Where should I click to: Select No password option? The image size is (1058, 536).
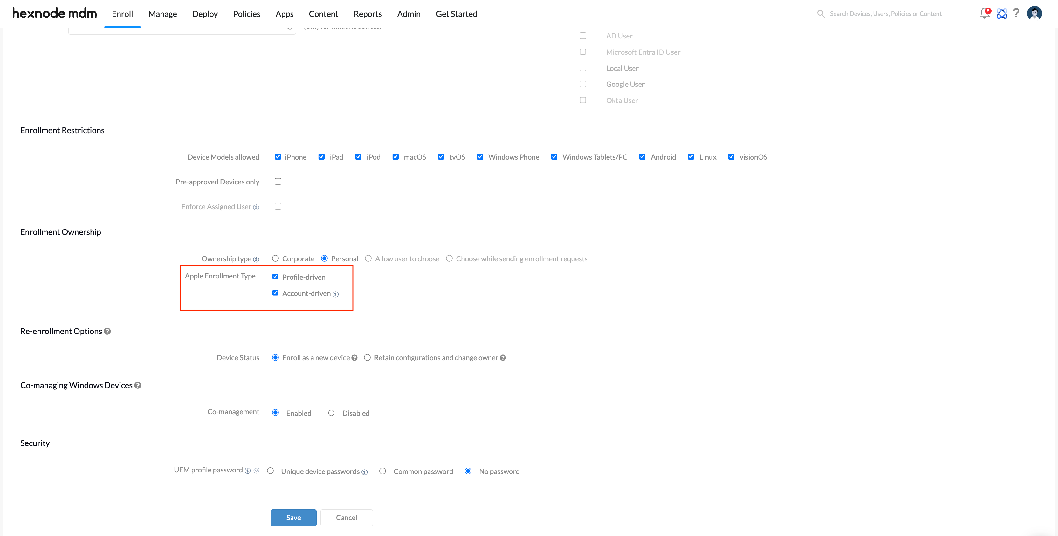[x=468, y=471]
